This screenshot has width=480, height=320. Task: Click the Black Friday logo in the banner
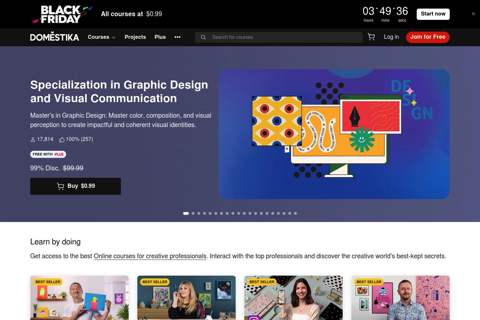(x=62, y=14)
